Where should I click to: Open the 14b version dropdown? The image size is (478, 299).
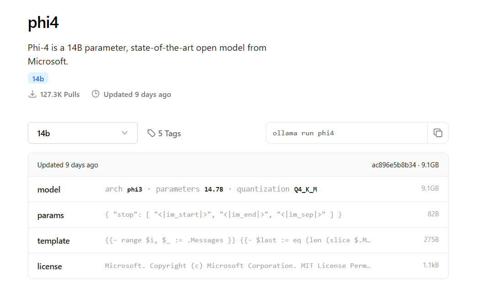pyautogui.click(x=83, y=133)
